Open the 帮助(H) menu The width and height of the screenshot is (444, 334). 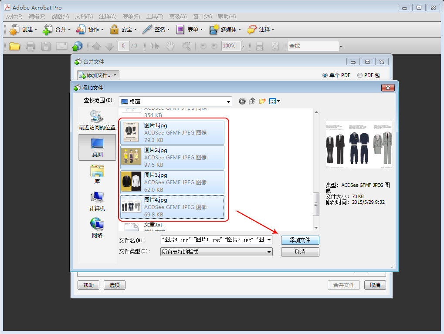(x=227, y=17)
